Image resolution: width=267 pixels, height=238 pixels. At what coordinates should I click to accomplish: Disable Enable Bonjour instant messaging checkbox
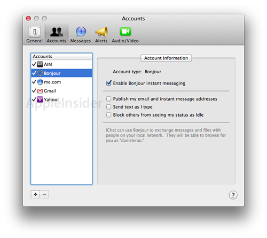pos(109,83)
